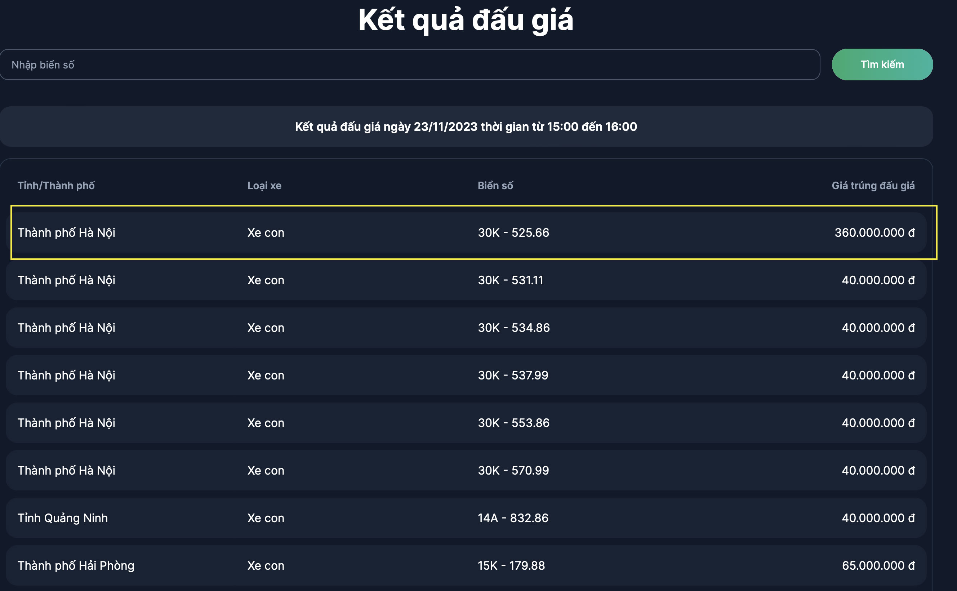Choose plate number 30K - 534.86
This screenshot has height=591, width=957.
click(513, 328)
